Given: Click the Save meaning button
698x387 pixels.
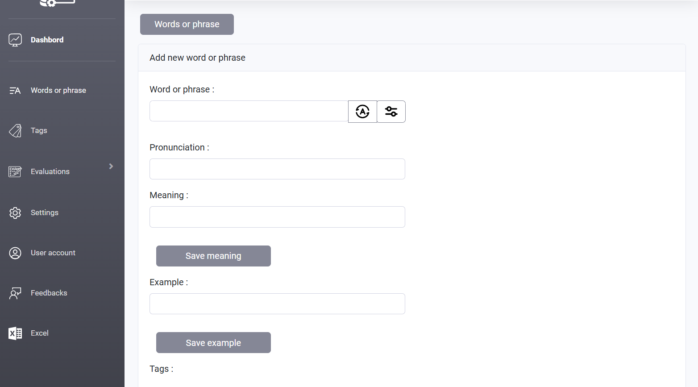Looking at the screenshot, I should click(x=213, y=256).
